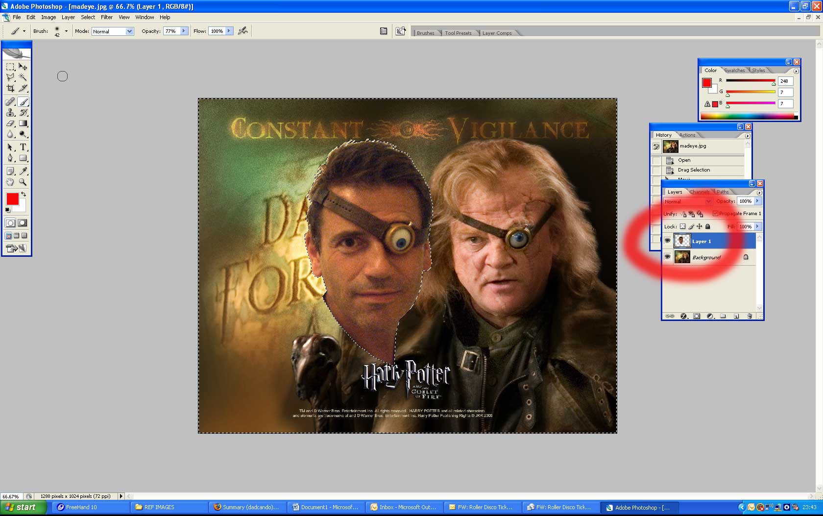
Task: Select the Pen tool
Action: pyautogui.click(x=10, y=158)
